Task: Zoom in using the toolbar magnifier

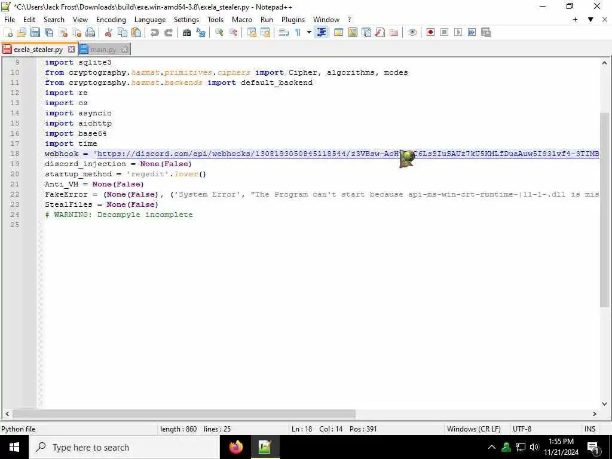Action: [219, 32]
